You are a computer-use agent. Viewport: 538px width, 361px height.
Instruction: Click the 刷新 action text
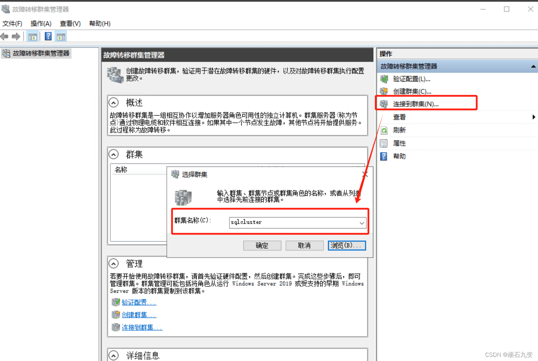click(399, 130)
